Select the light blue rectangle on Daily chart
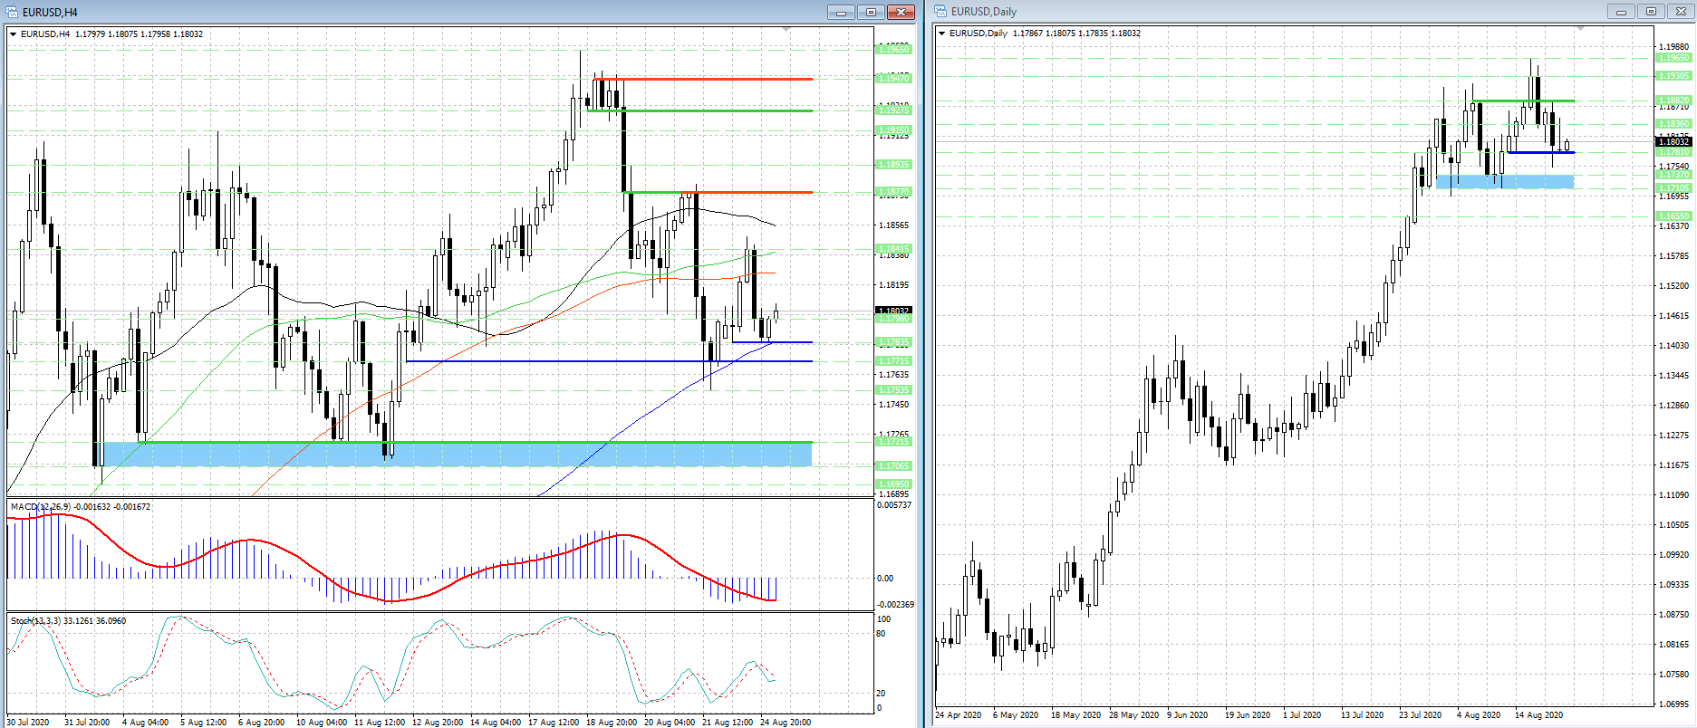The height and width of the screenshot is (728, 1697). [x=1504, y=182]
